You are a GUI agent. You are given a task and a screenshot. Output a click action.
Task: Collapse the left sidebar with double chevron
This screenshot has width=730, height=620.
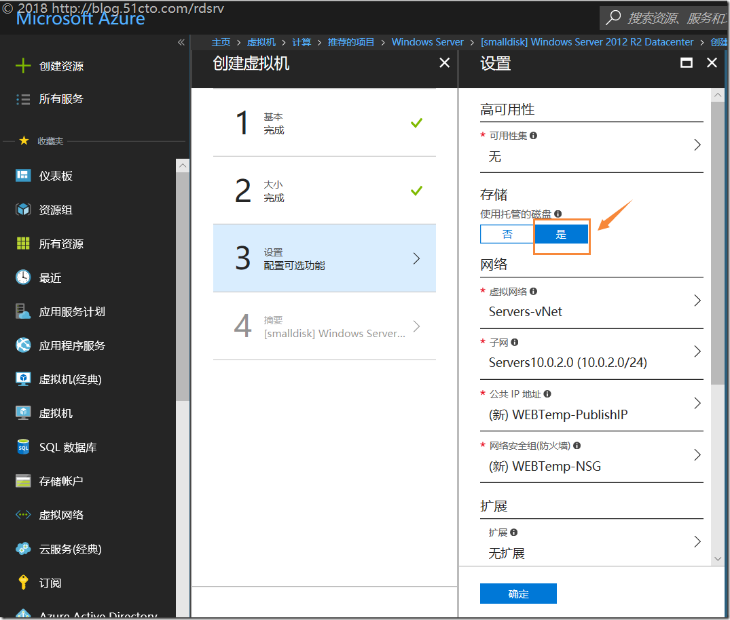pos(181,42)
